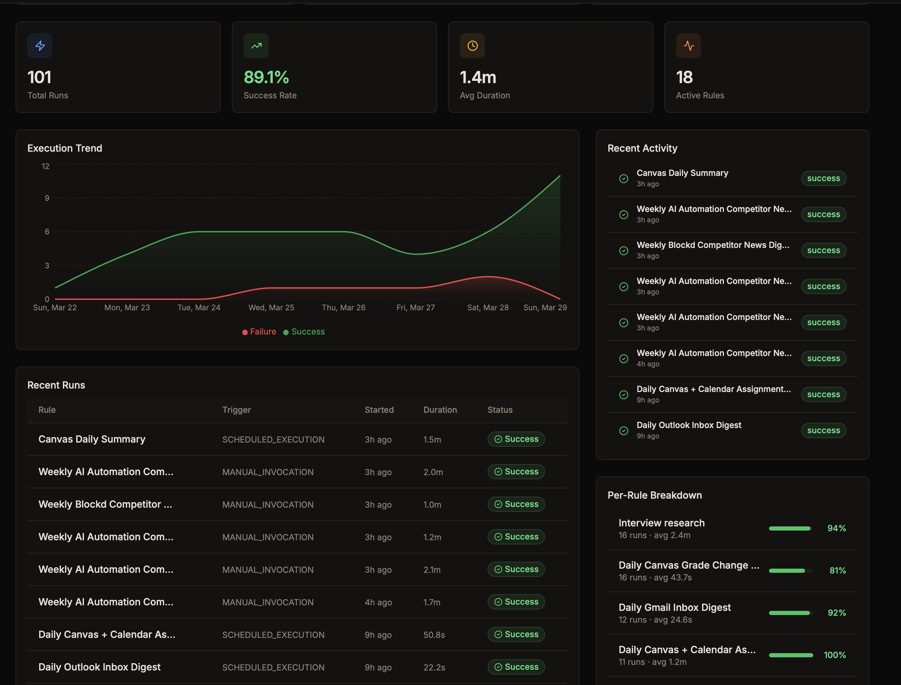Click Daily Gmail Inbox Digest progress bar
The width and height of the screenshot is (901, 685).
point(790,613)
